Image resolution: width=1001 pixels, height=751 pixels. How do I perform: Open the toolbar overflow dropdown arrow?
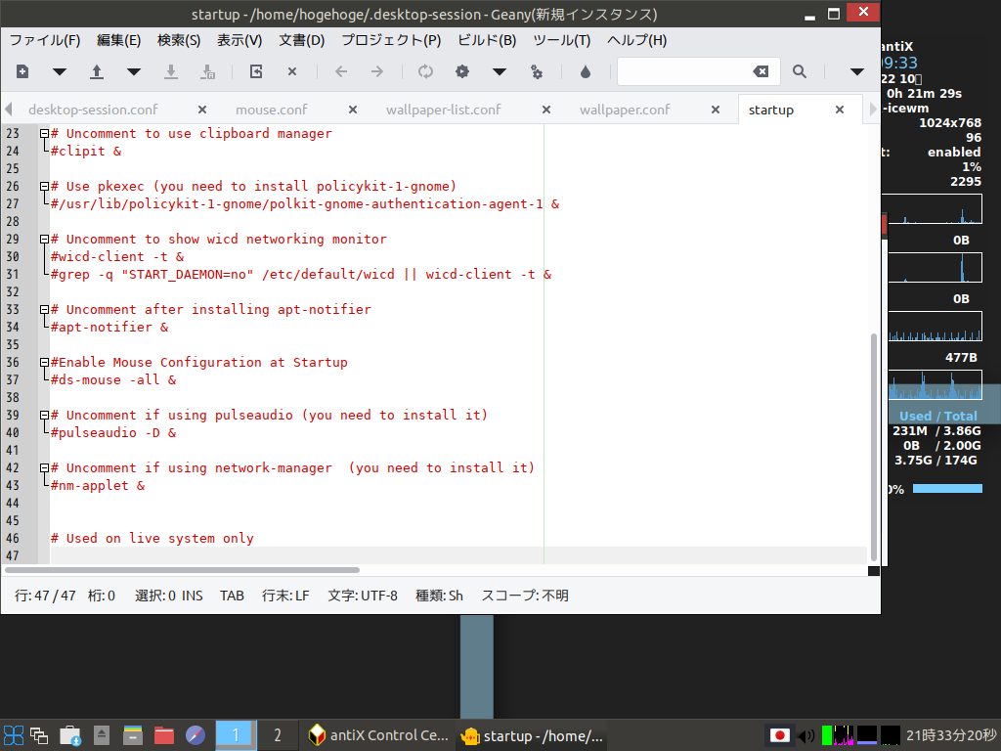(x=856, y=71)
